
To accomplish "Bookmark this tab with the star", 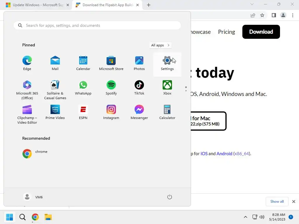I will click(x=262, y=15).
